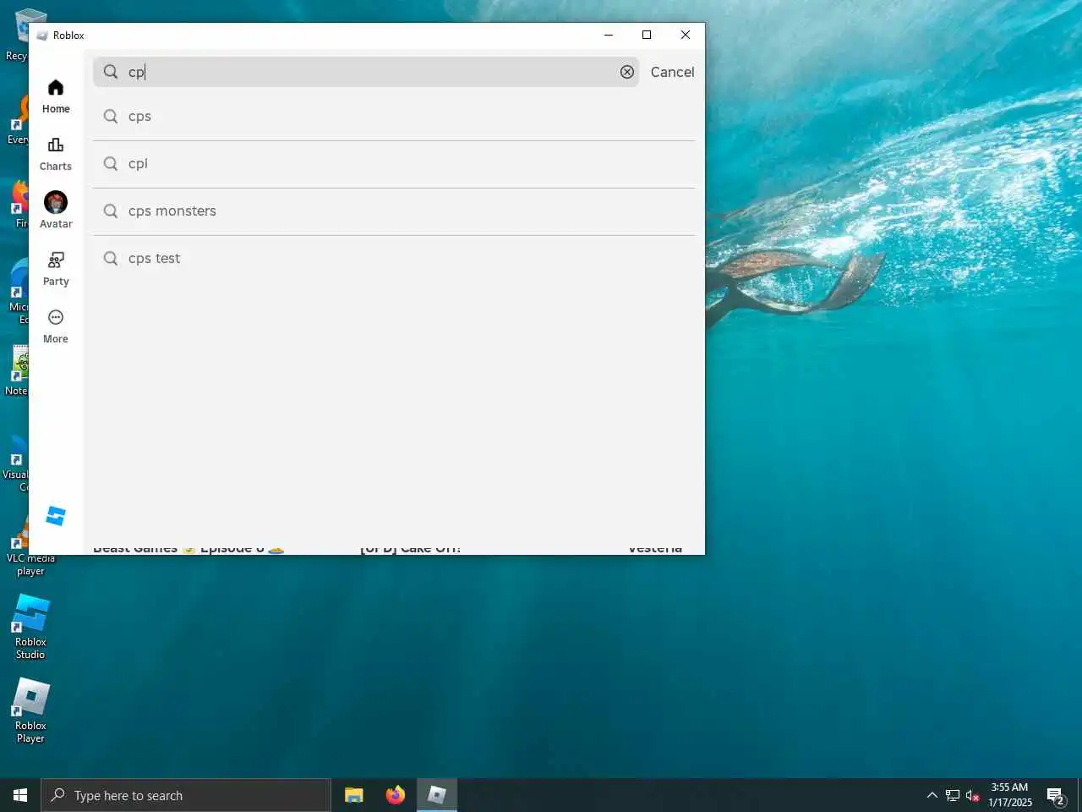1082x812 pixels.
Task: Open Roblox Player desktop shortcut
Action: tap(30, 710)
